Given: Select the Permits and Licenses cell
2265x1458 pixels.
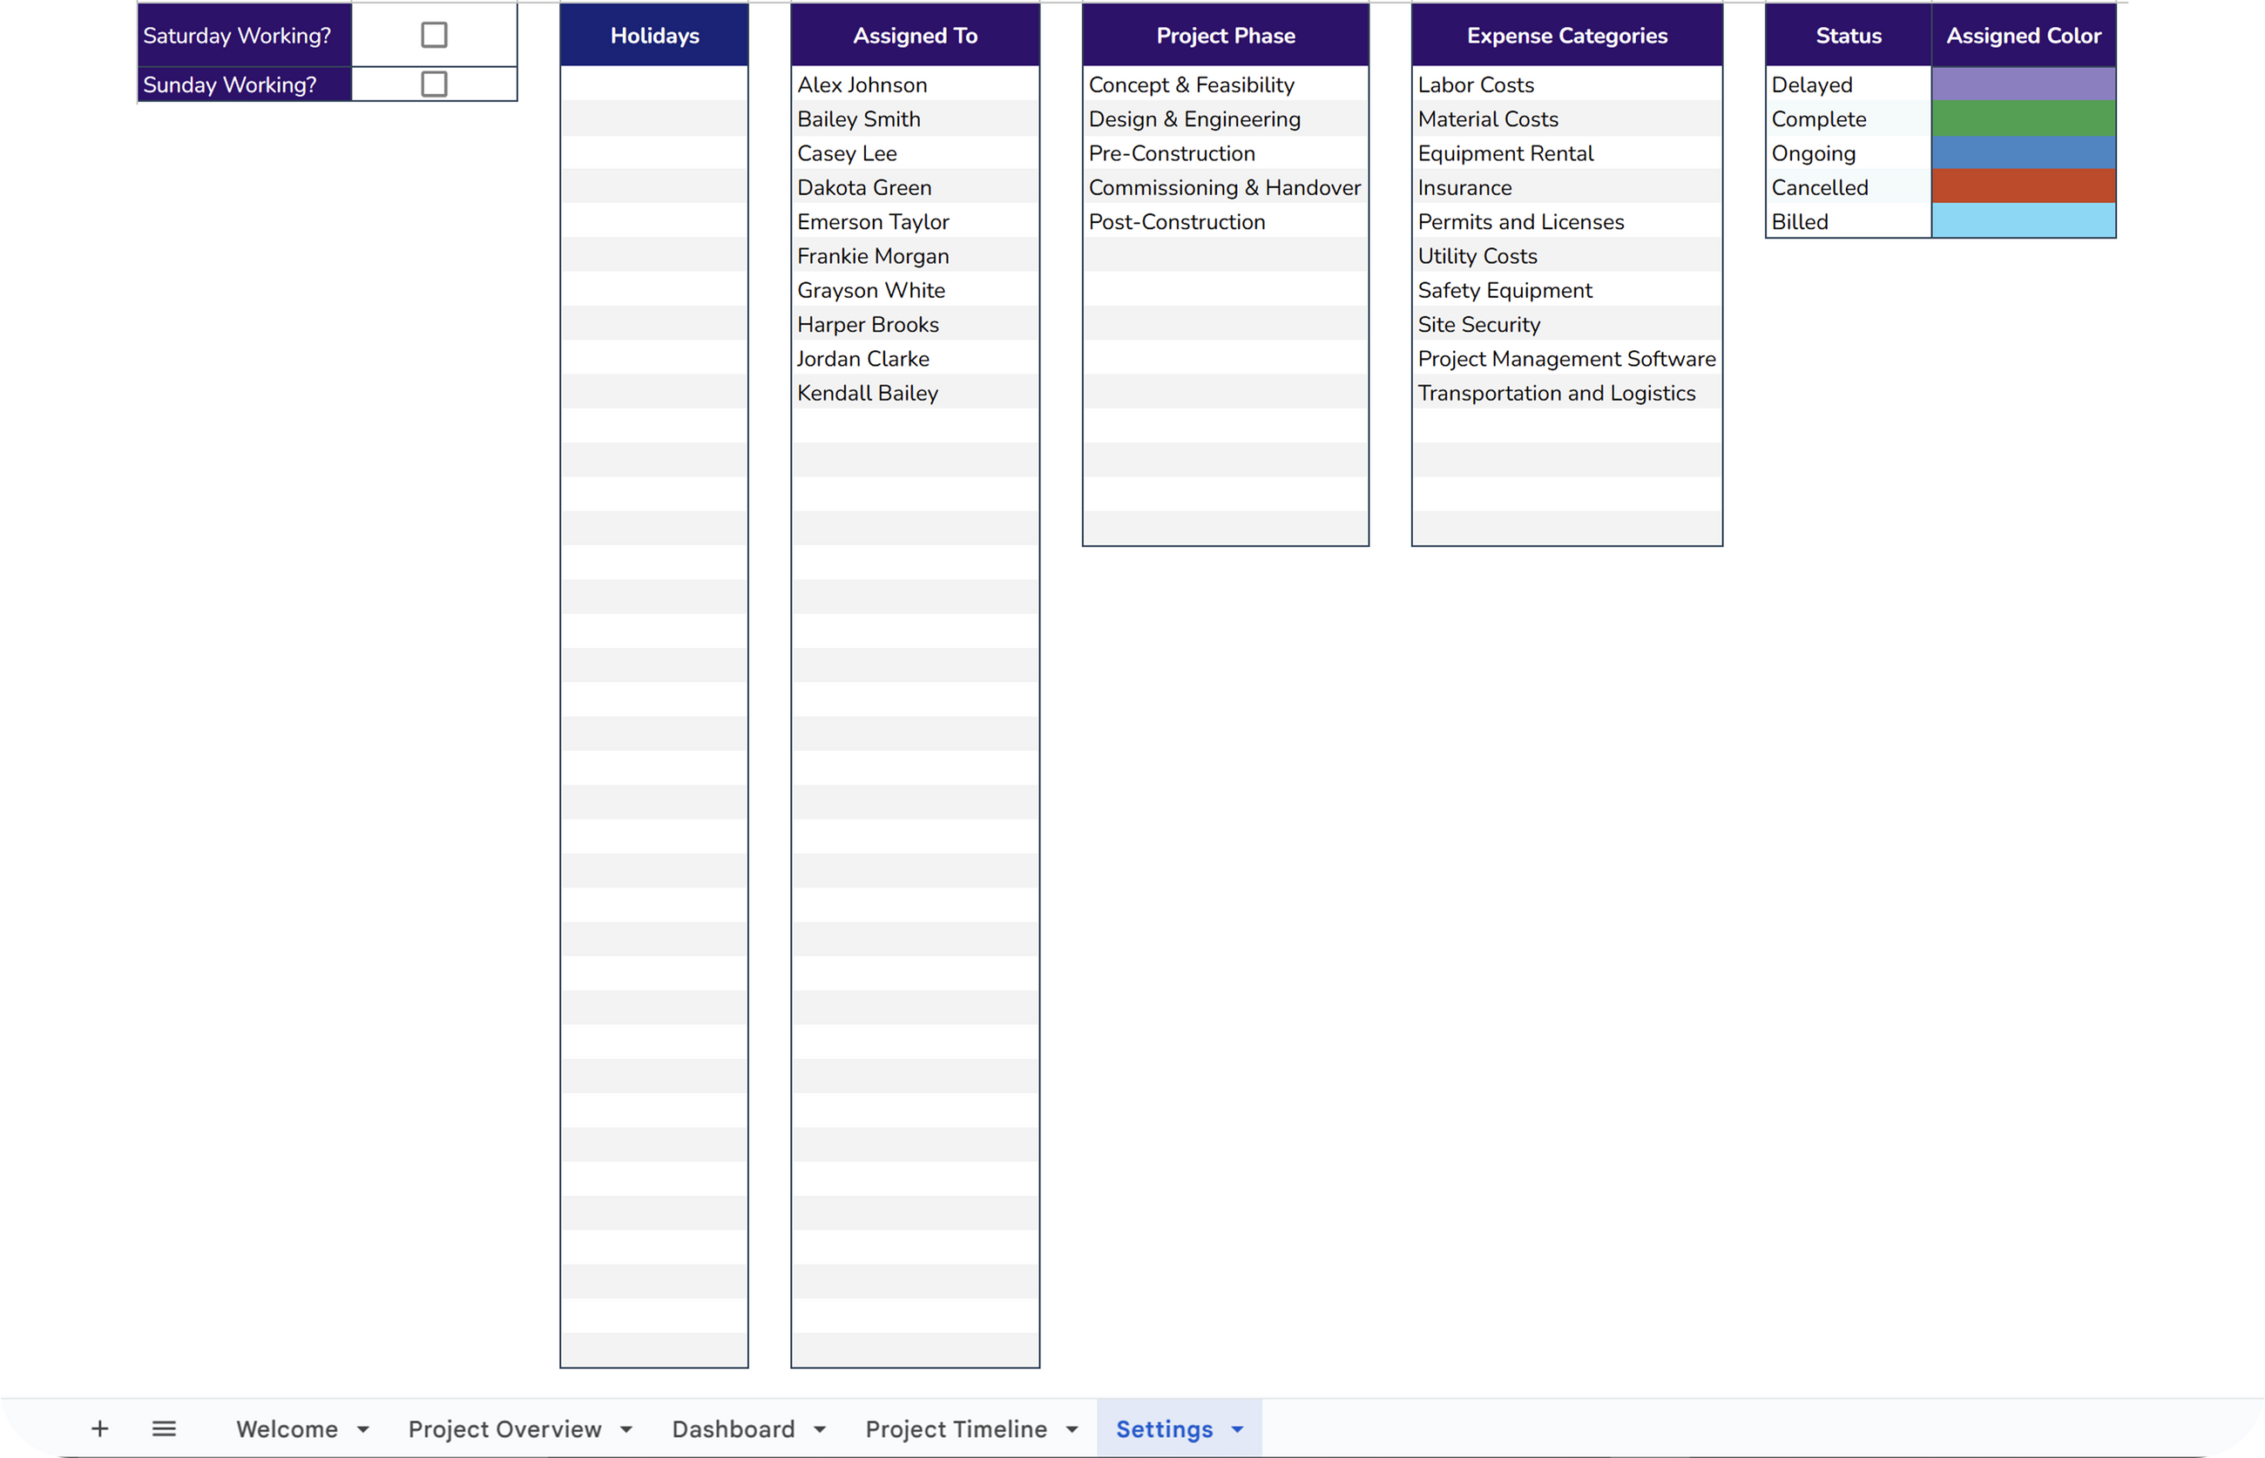Looking at the screenshot, I should [1567, 220].
